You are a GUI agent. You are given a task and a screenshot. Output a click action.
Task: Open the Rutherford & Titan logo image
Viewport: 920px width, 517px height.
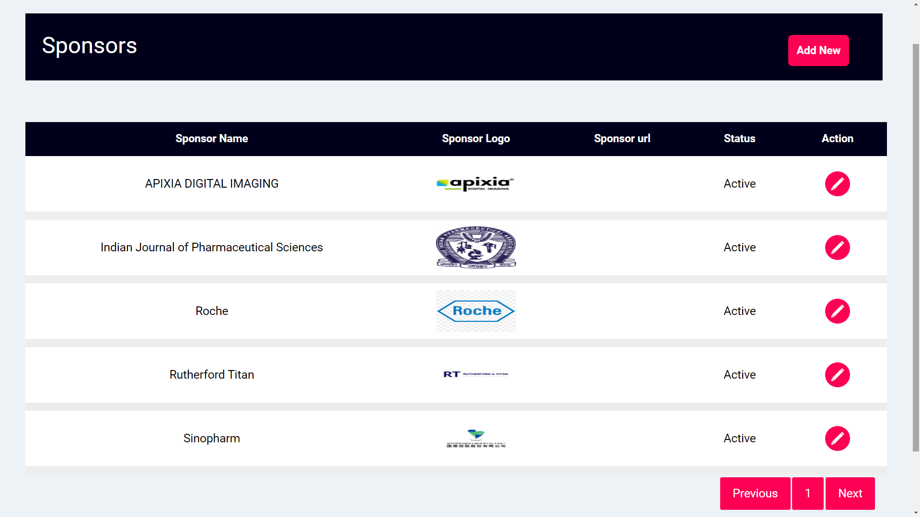point(476,374)
